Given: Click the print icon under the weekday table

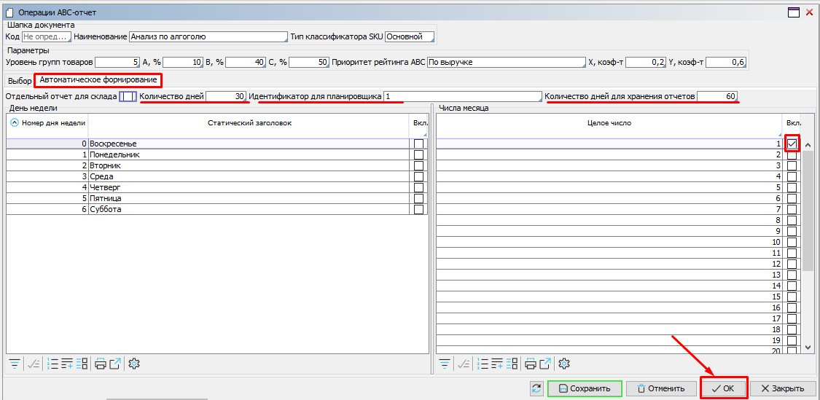Looking at the screenshot, I should [101, 364].
